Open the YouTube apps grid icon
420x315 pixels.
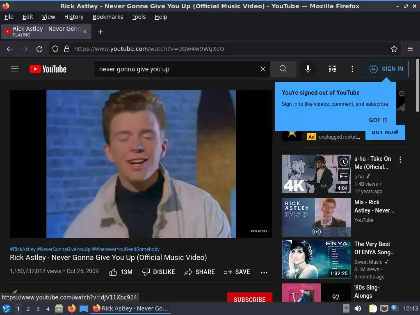(x=332, y=69)
